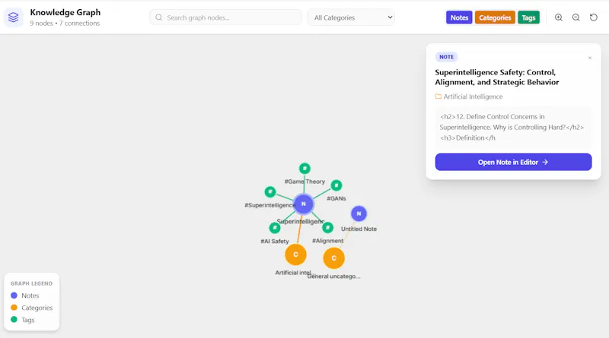Click the Categories legend entry

point(31,308)
